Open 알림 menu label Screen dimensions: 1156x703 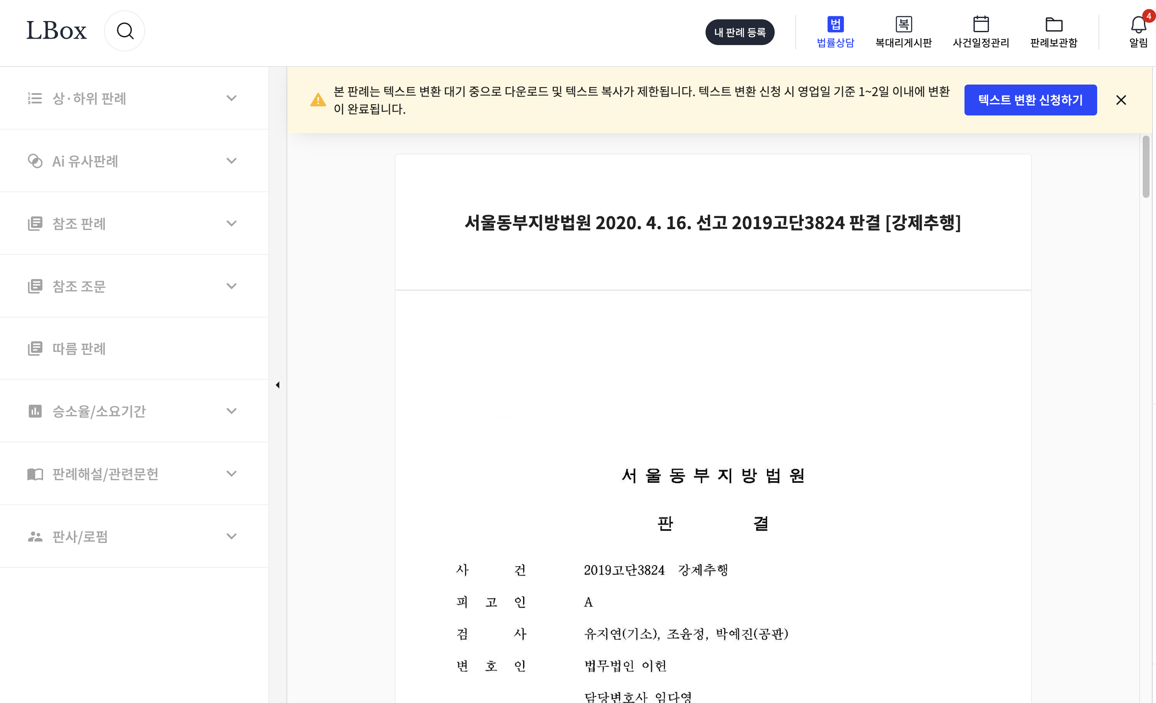pos(1138,42)
